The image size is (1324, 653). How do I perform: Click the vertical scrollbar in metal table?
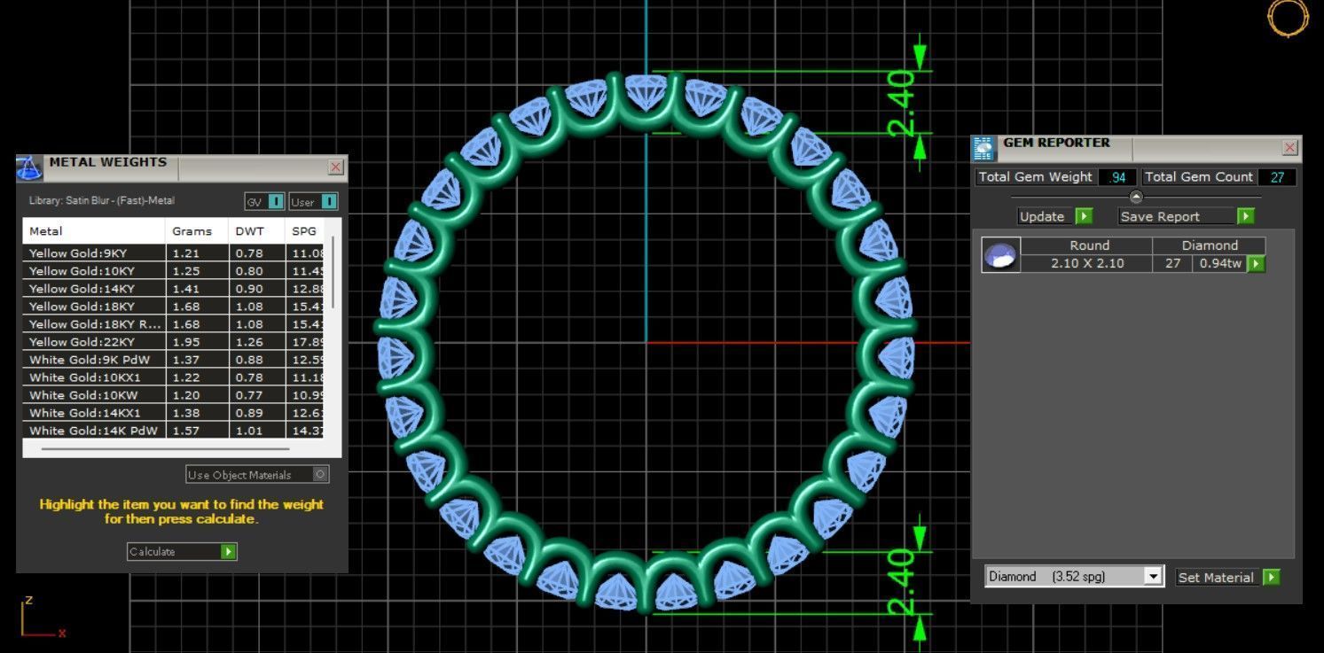click(333, 271)
